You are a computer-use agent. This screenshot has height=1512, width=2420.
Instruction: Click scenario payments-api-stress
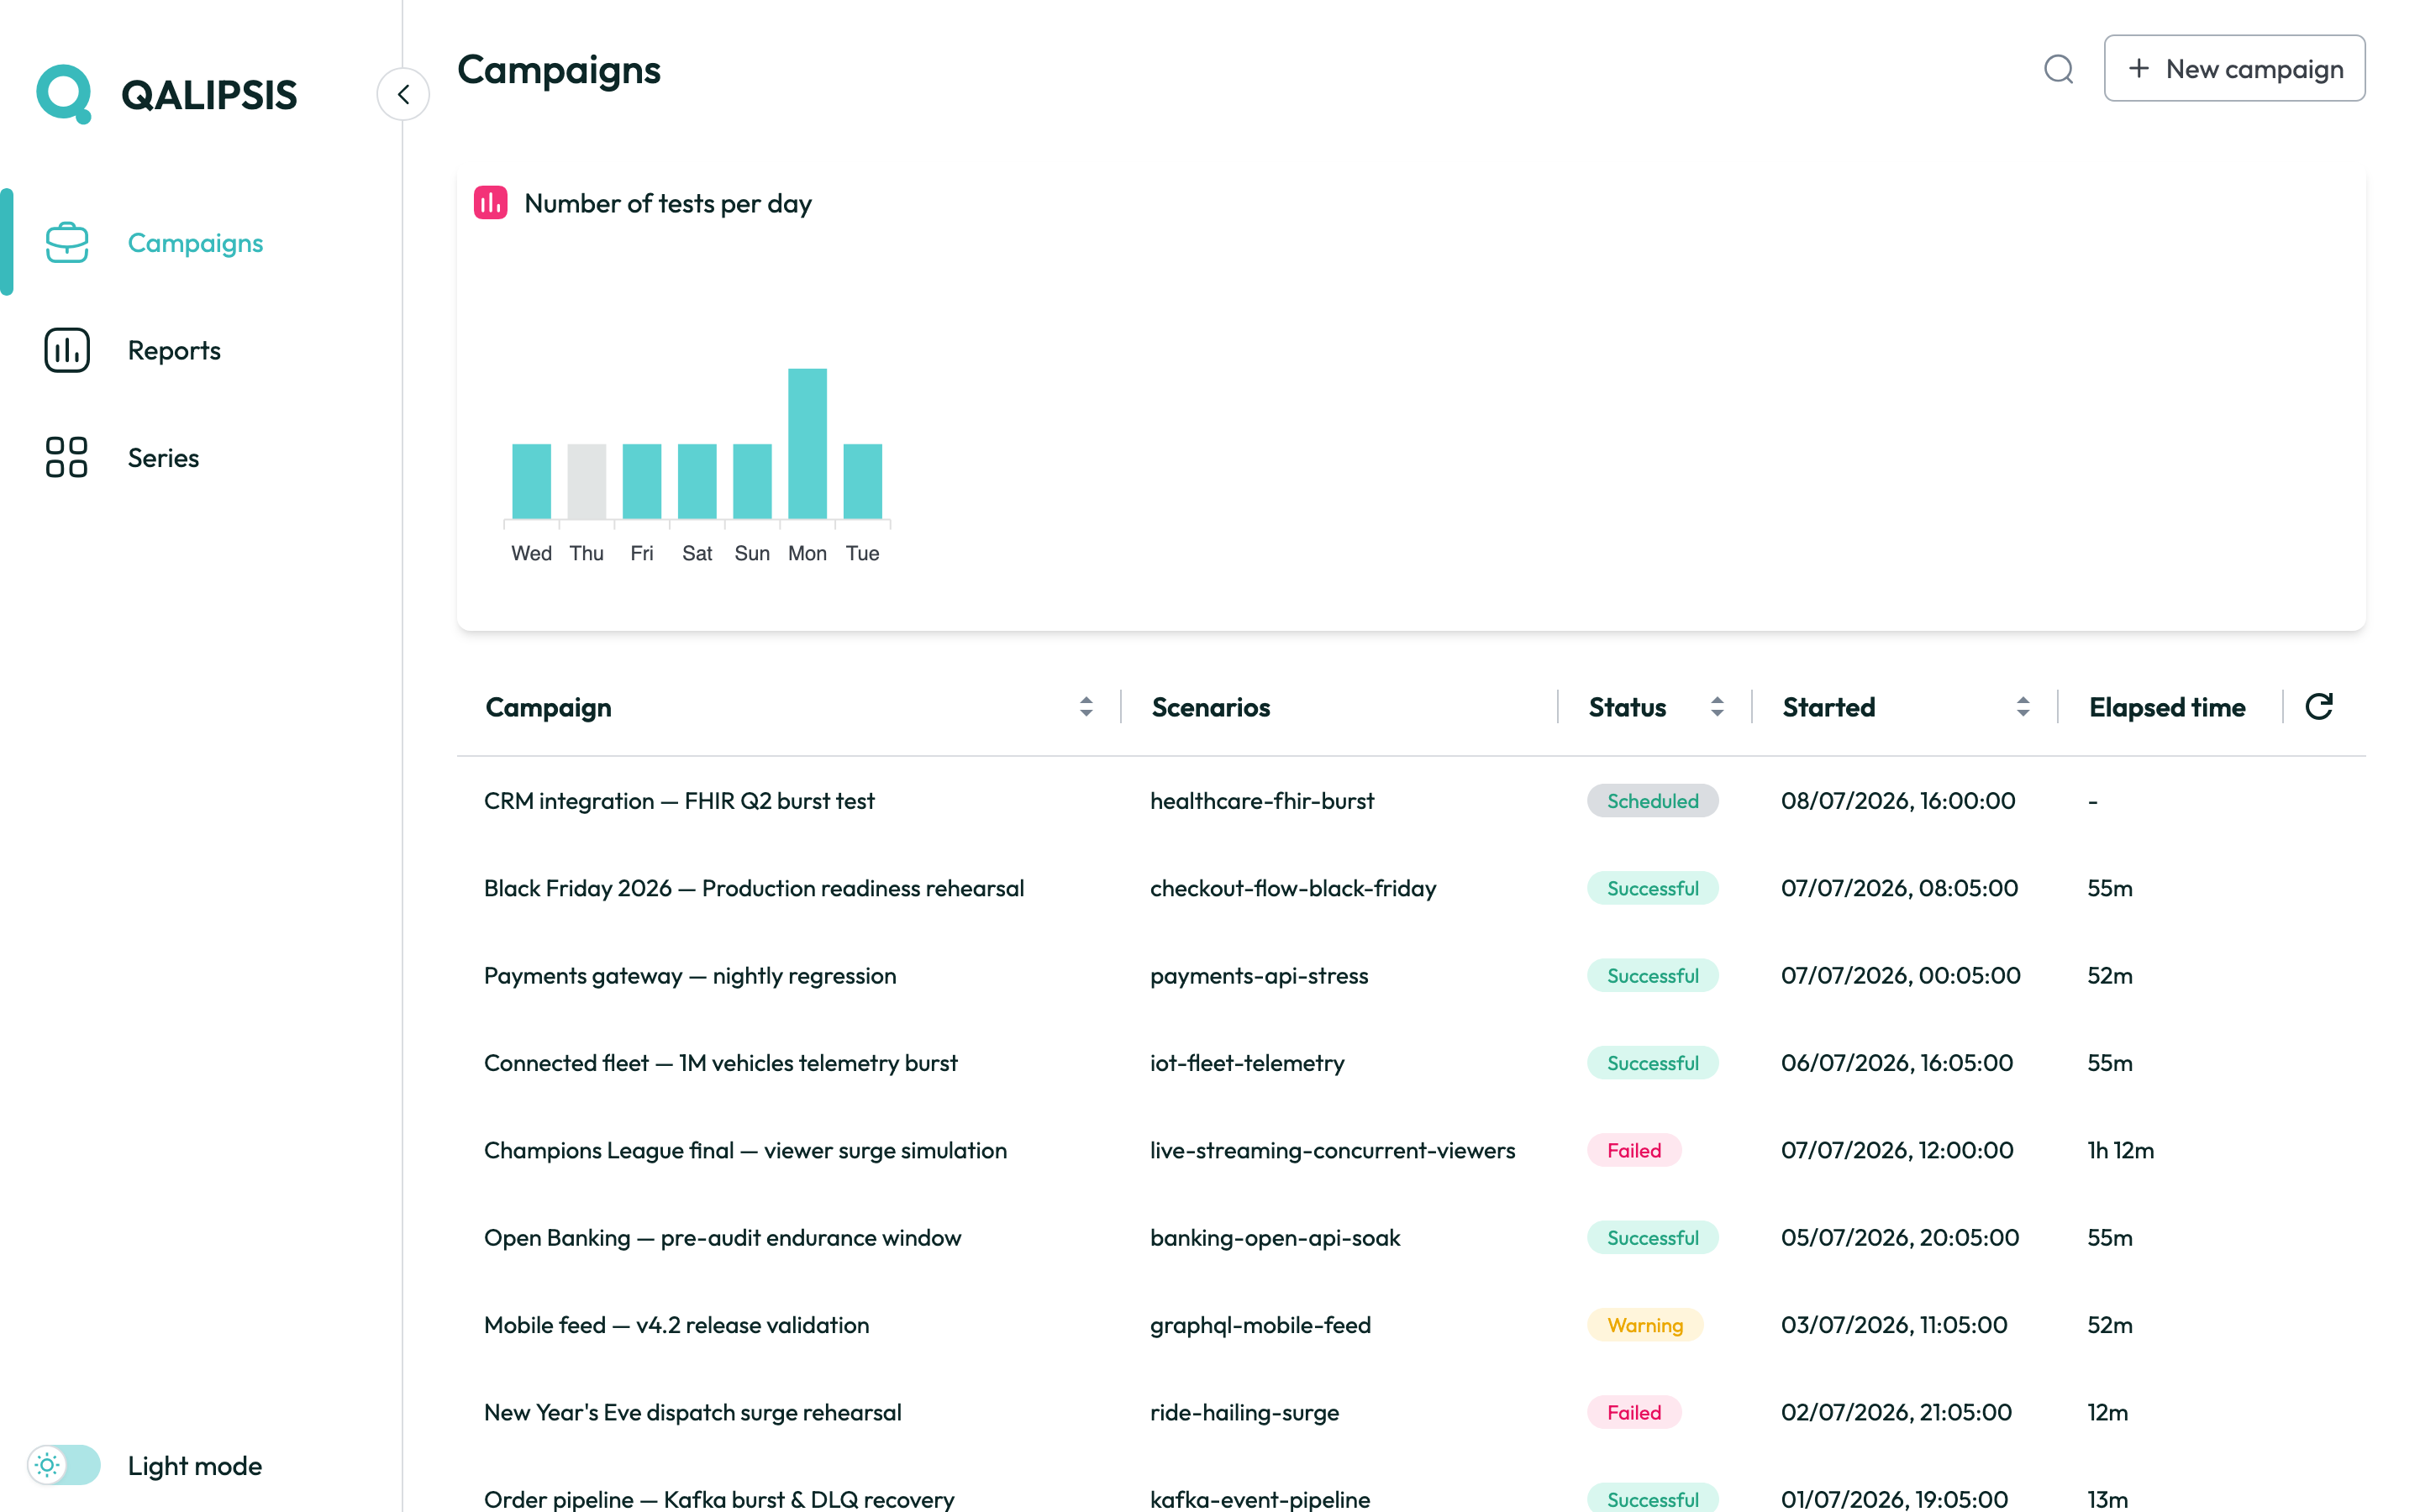[x=1259, y=975]
